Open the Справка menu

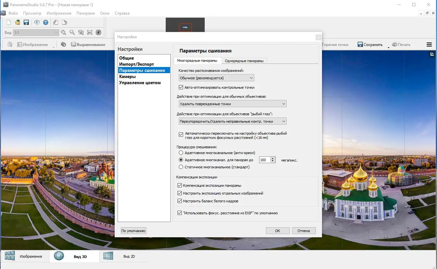coord(122,13)
